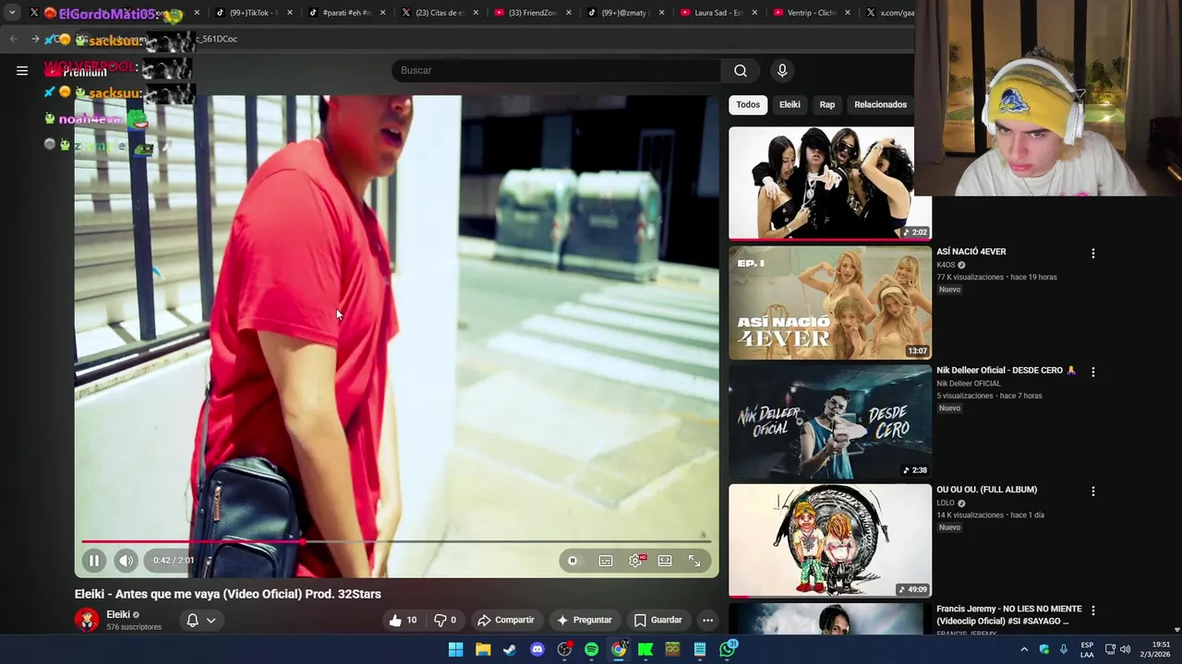The width and height of the screenshot is (1182, 664).
Task: Click the taskbar microphone tray icon
Action: point(1064,649)
